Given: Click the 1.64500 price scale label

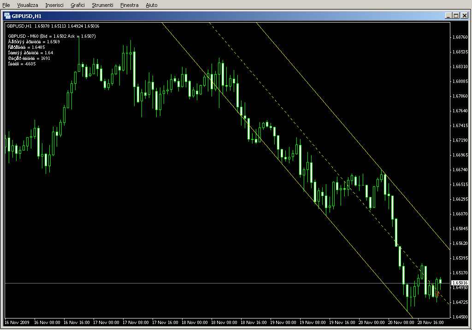Looking at the screenshot, I should tap(460, 317).
